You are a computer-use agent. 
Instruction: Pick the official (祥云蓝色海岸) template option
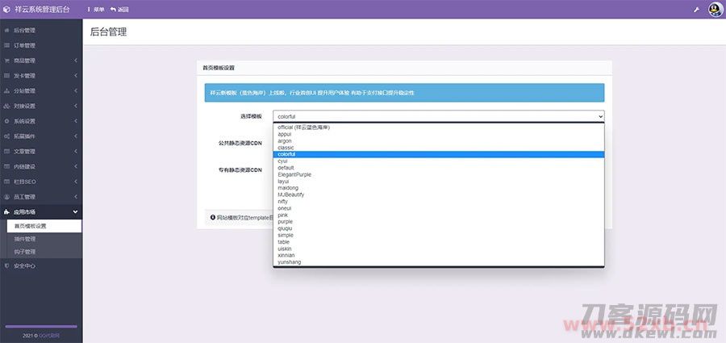(x=303, y=127)
